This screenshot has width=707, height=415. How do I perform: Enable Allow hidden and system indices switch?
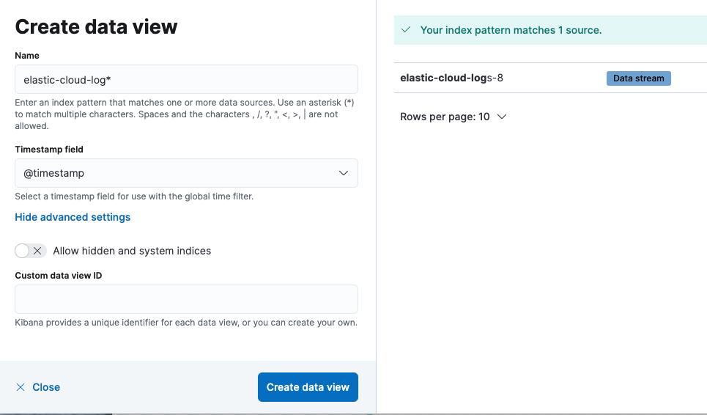[x=30, y=251]
